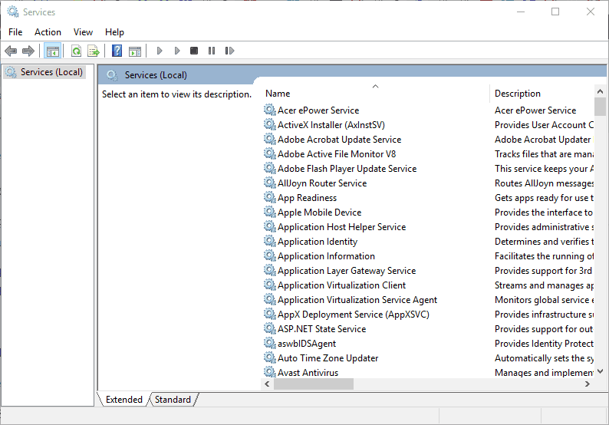
Task: Click gear icon beside Adobe Acrobat Update Service
Action: 270,139
